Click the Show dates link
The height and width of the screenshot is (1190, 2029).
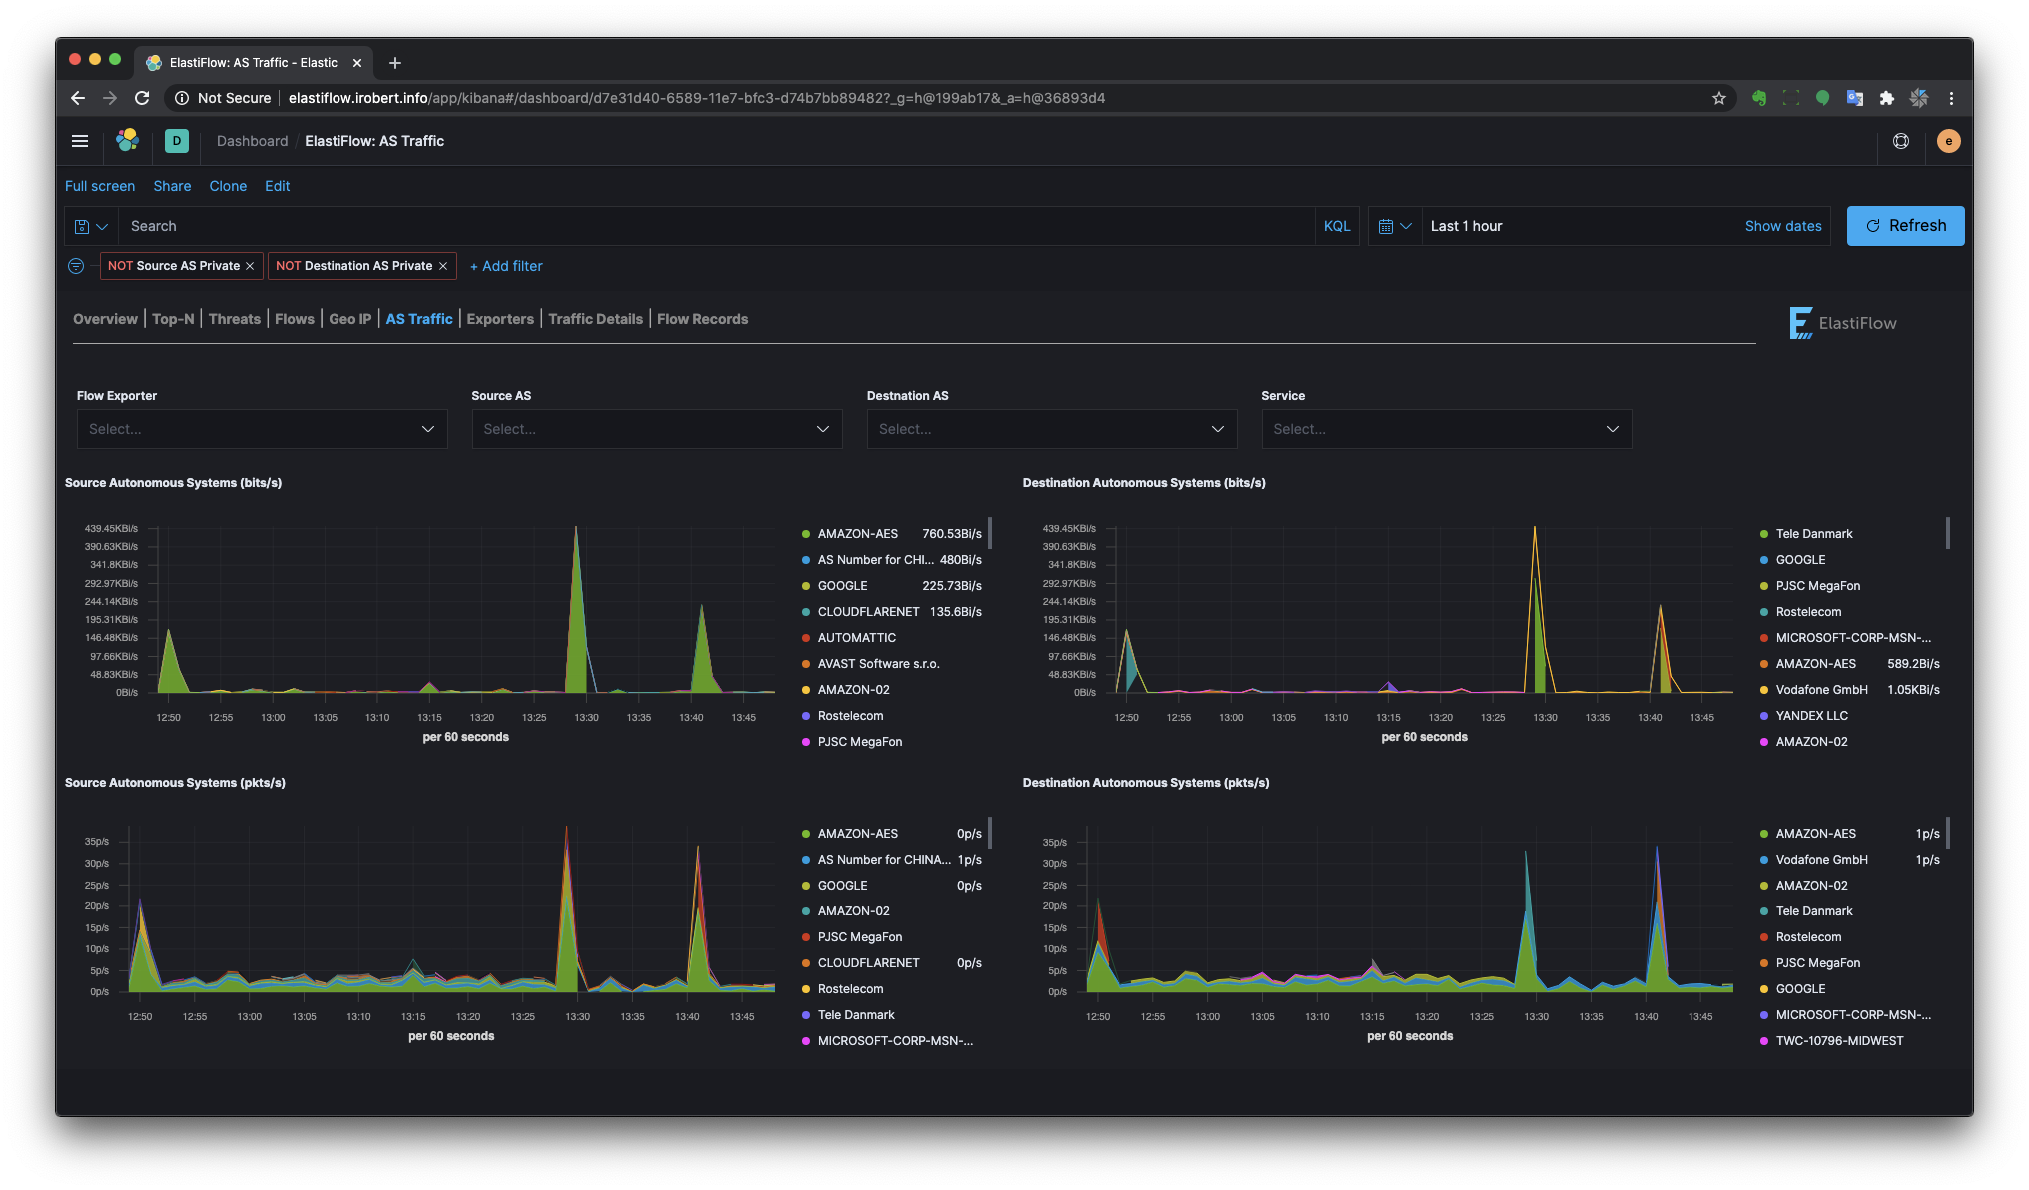1783,226
